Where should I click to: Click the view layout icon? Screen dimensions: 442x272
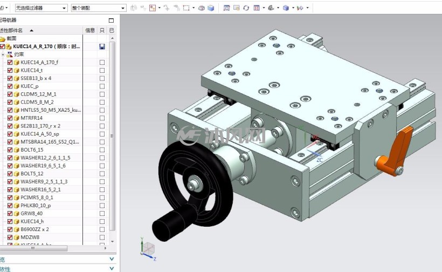[257, 8]
